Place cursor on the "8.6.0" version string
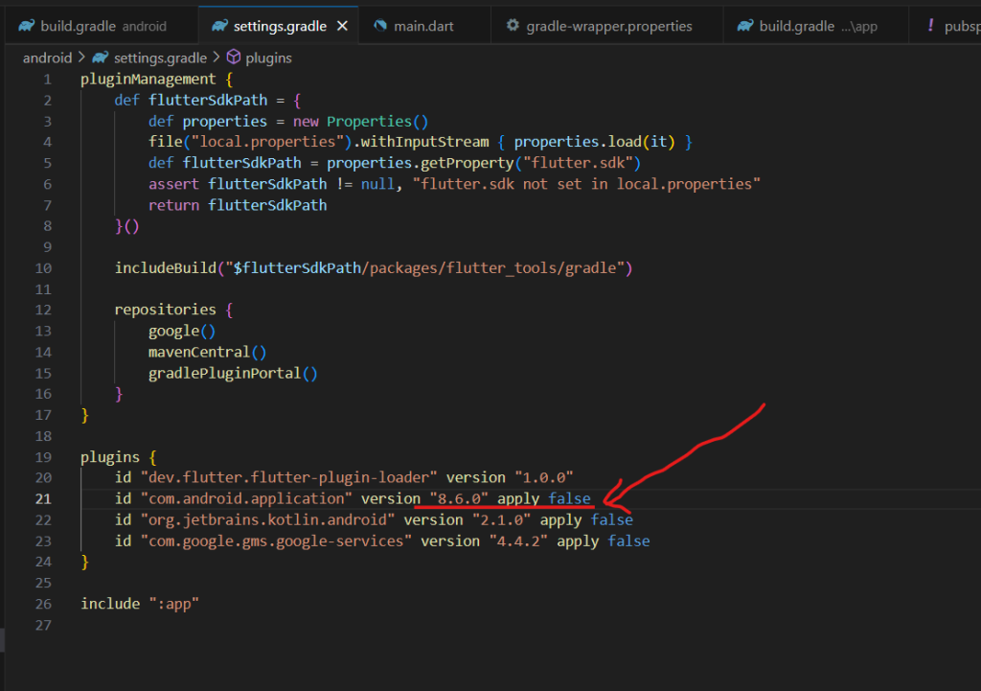This screenshot has height=691, width=981. coord(459,499)
